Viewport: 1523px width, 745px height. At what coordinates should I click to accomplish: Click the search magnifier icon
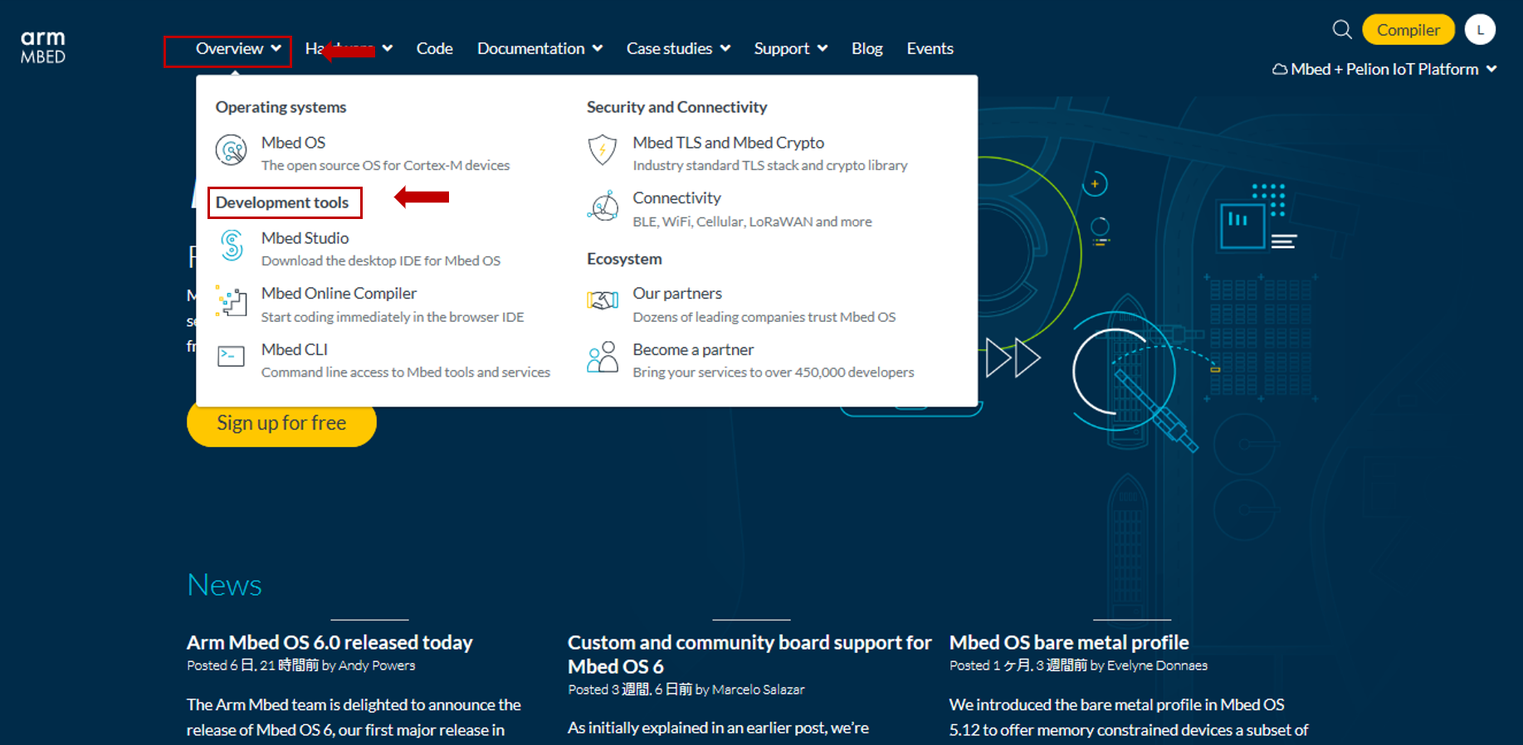(1341, 30)
